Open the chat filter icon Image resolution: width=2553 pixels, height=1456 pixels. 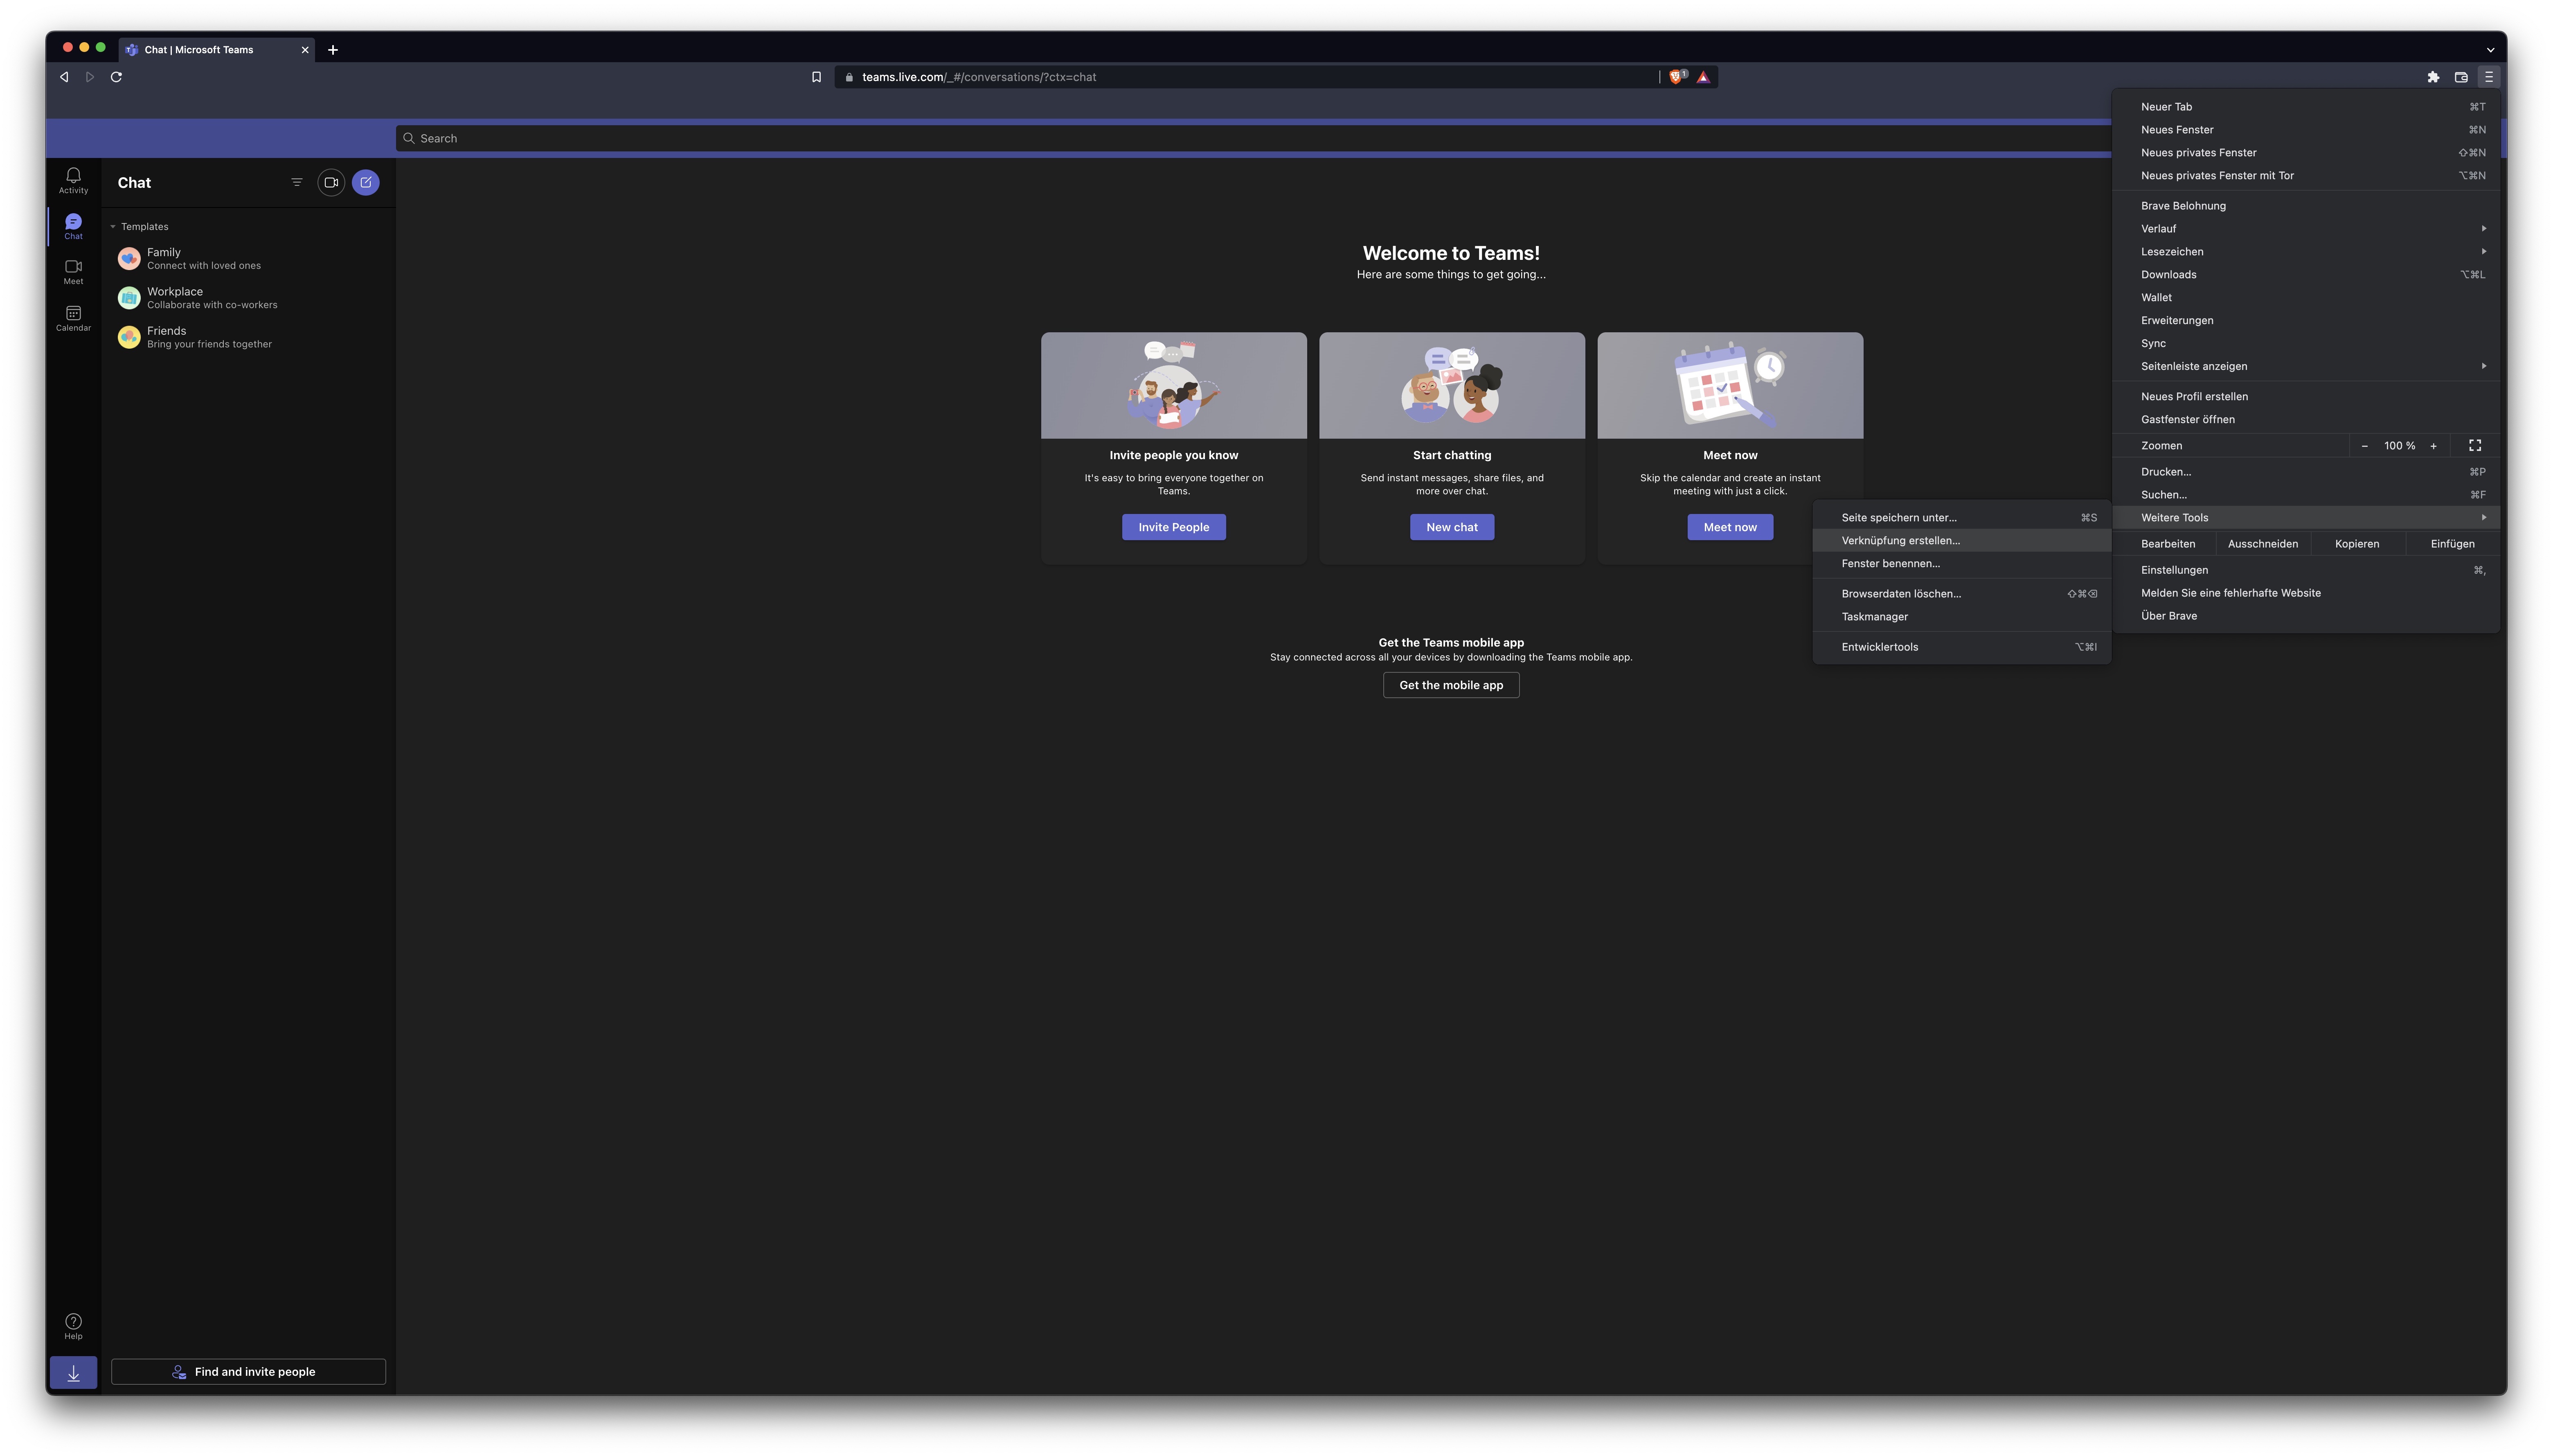[297, 182]
